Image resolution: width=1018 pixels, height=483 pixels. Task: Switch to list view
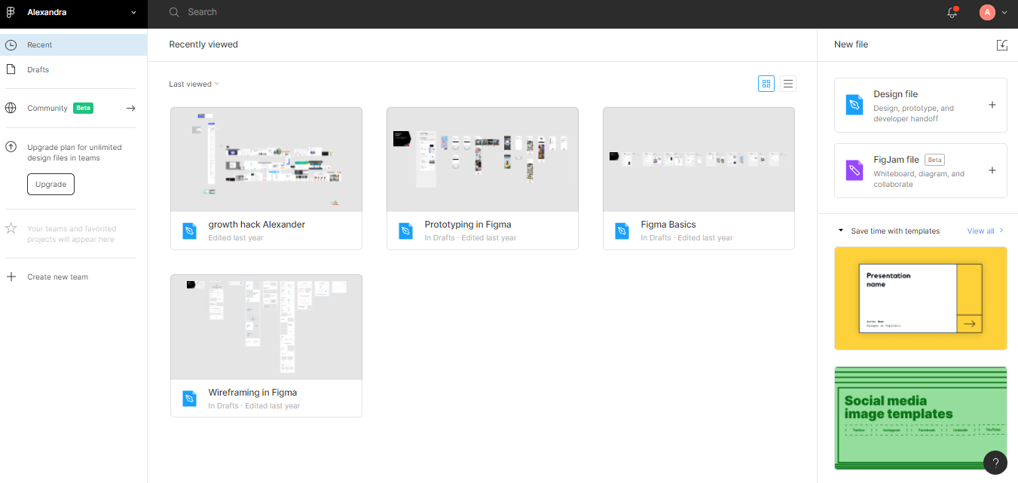point(788,84)
